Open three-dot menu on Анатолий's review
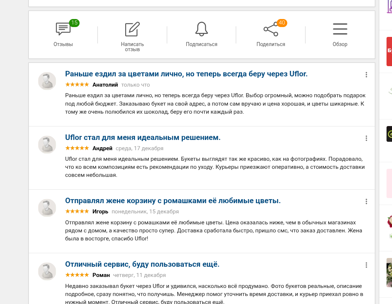Viewport: 392px width, 304px height. 366,75
